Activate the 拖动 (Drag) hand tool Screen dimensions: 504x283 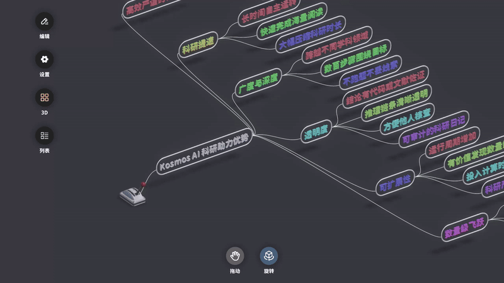coord(235,256)
